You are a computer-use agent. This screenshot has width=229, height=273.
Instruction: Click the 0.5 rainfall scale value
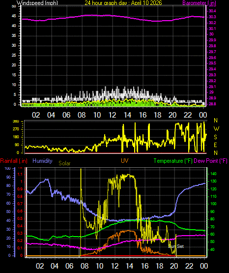click(x=20, y=218)
